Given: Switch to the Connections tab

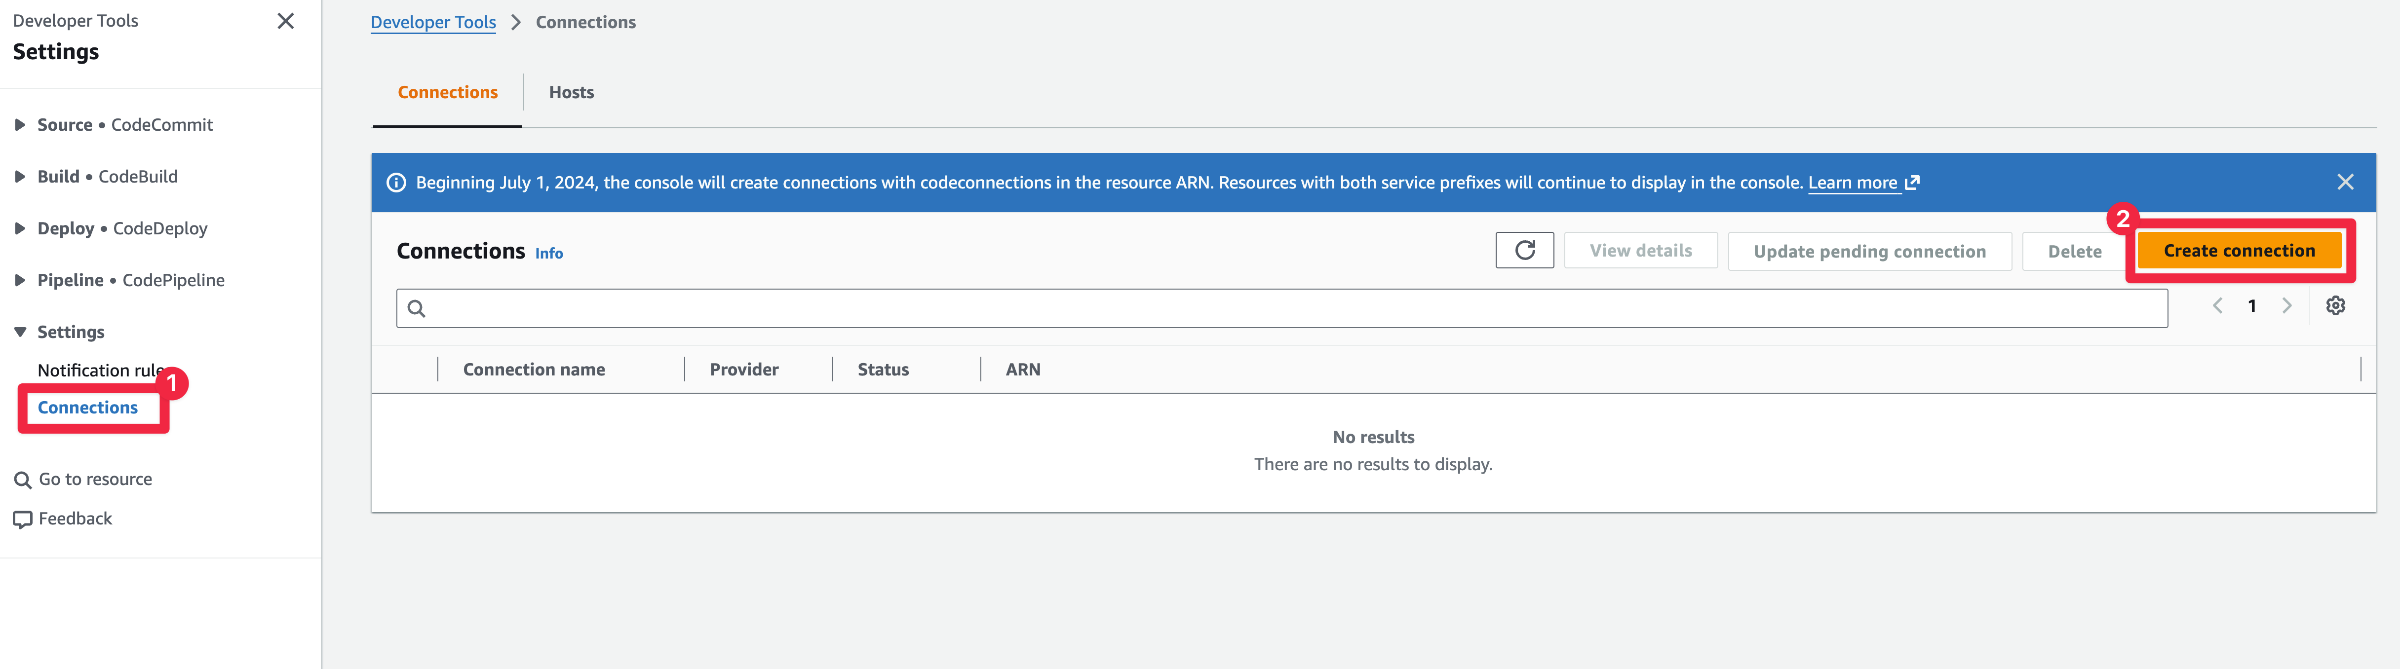Looking at the screenshot, I should (447, 92).
